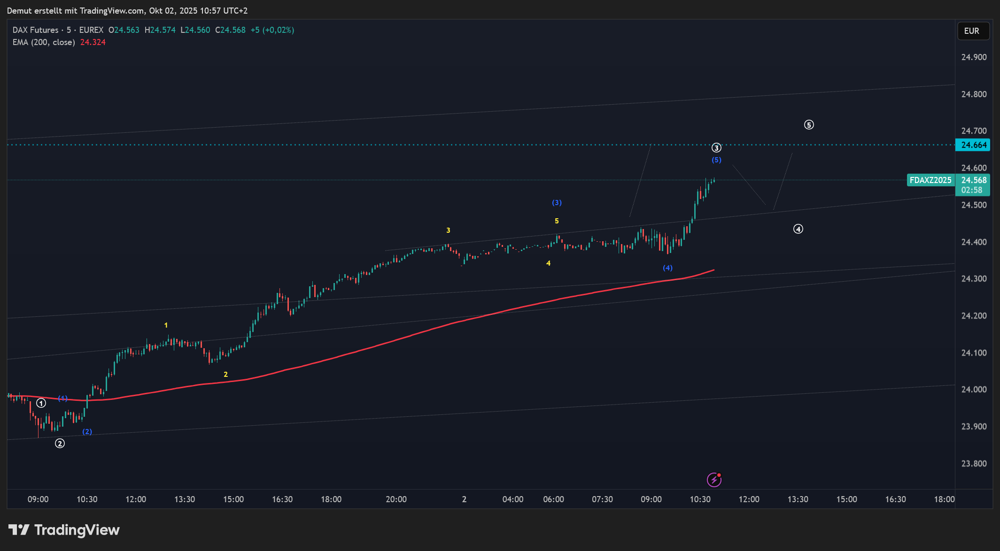Select the white circled 3 wave label

tap(716, 148)
